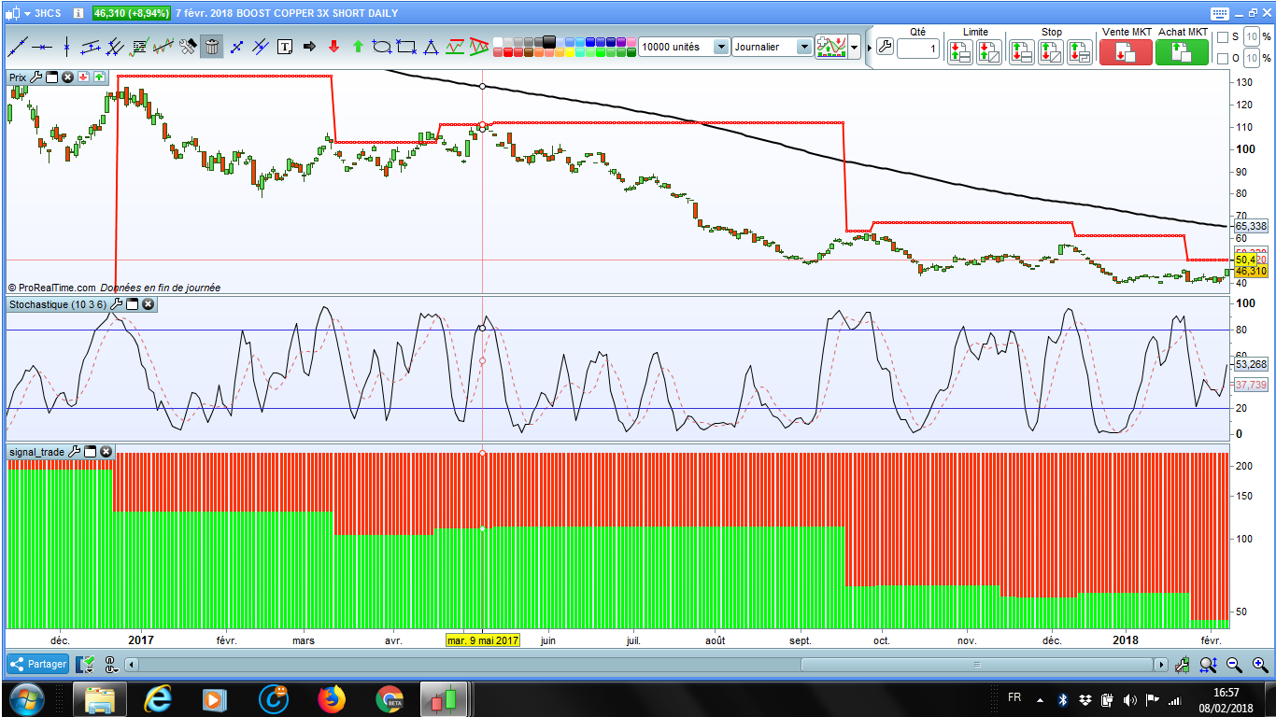The image size is (1276, 717).
Task: Select the trend line drawing tool
Action: [x=19, y=47]
